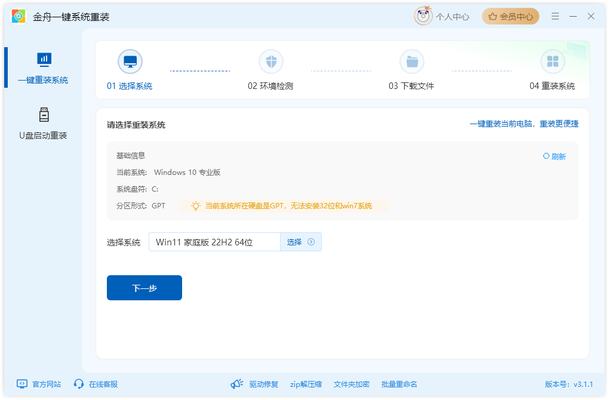
Task: Minimize the window
Action: click(x=573, y=16)
